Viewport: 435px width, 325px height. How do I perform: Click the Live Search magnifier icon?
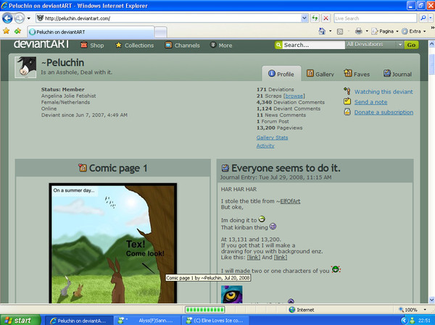[423, 18]
